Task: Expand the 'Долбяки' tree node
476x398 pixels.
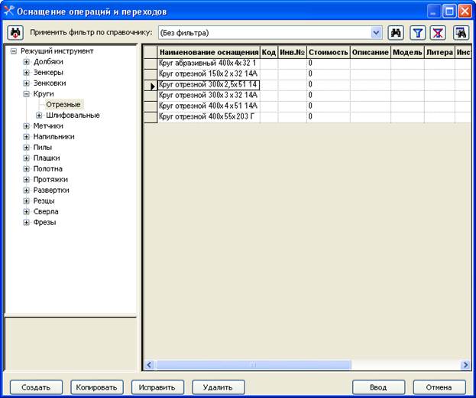Action: coord(27,62)
